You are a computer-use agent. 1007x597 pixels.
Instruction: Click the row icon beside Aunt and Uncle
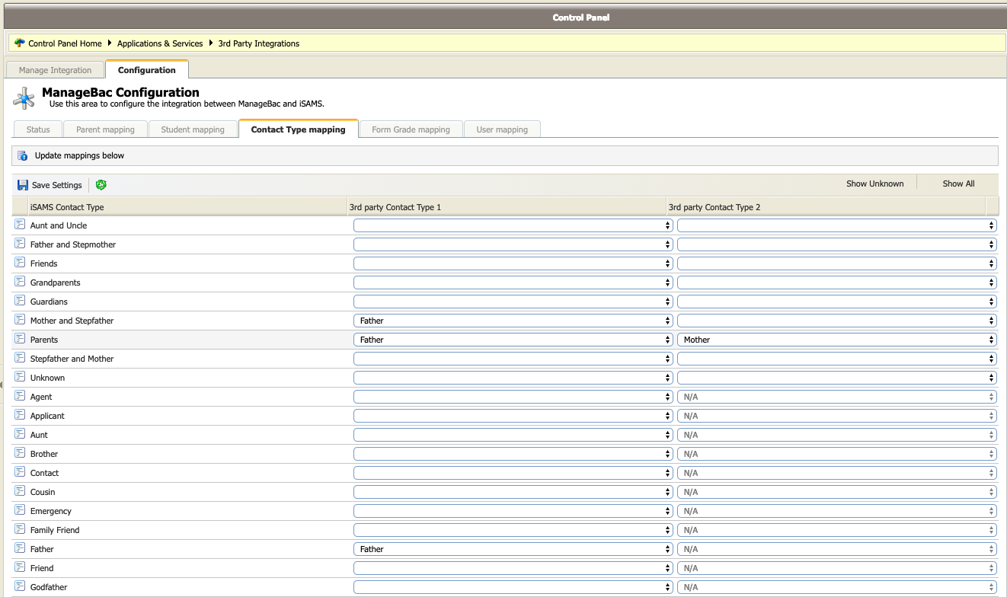[x=20, y=225]
